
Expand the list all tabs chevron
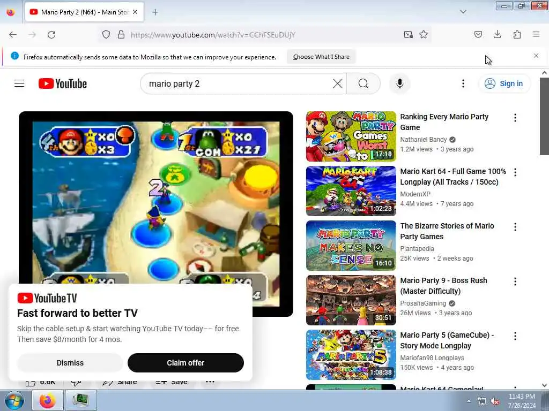463,12
